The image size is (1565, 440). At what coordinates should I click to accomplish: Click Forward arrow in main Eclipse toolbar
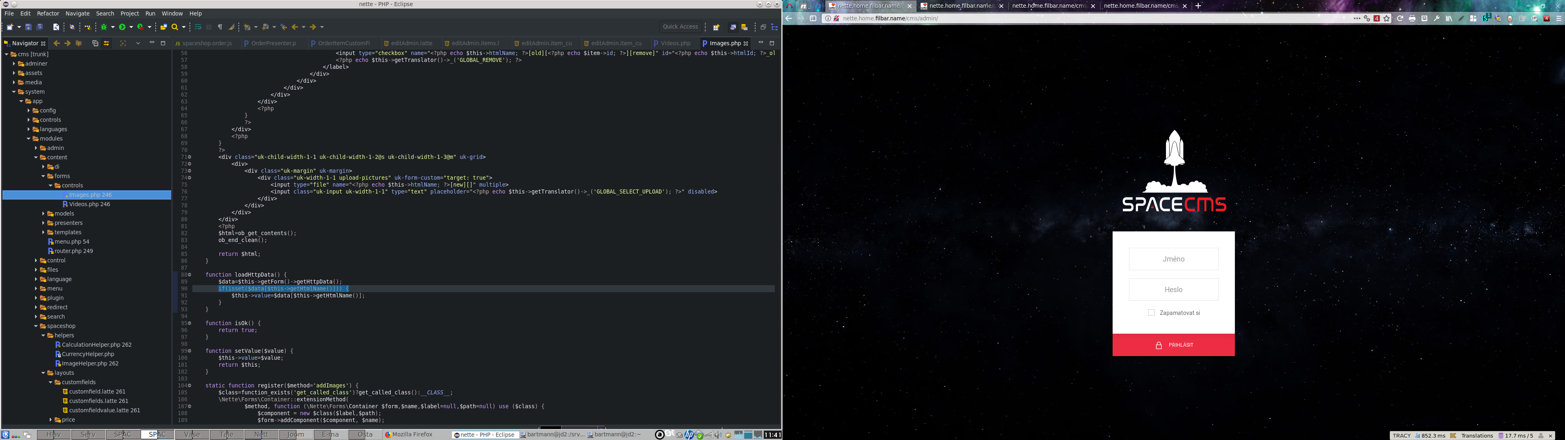(313, 27)
